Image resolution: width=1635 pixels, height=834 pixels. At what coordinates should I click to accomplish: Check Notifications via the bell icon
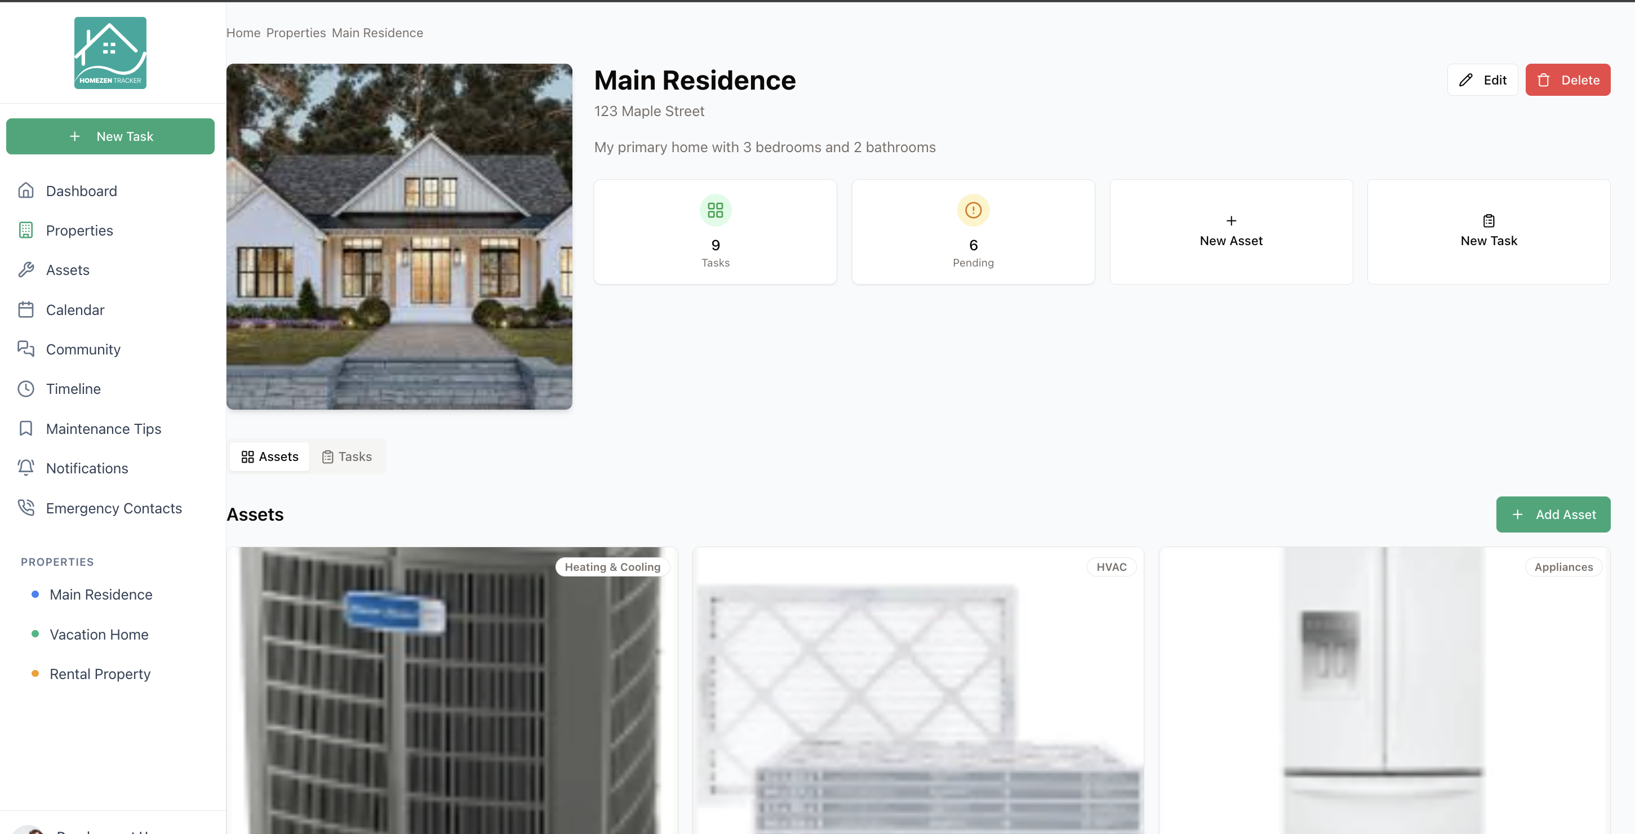[25, 468]
